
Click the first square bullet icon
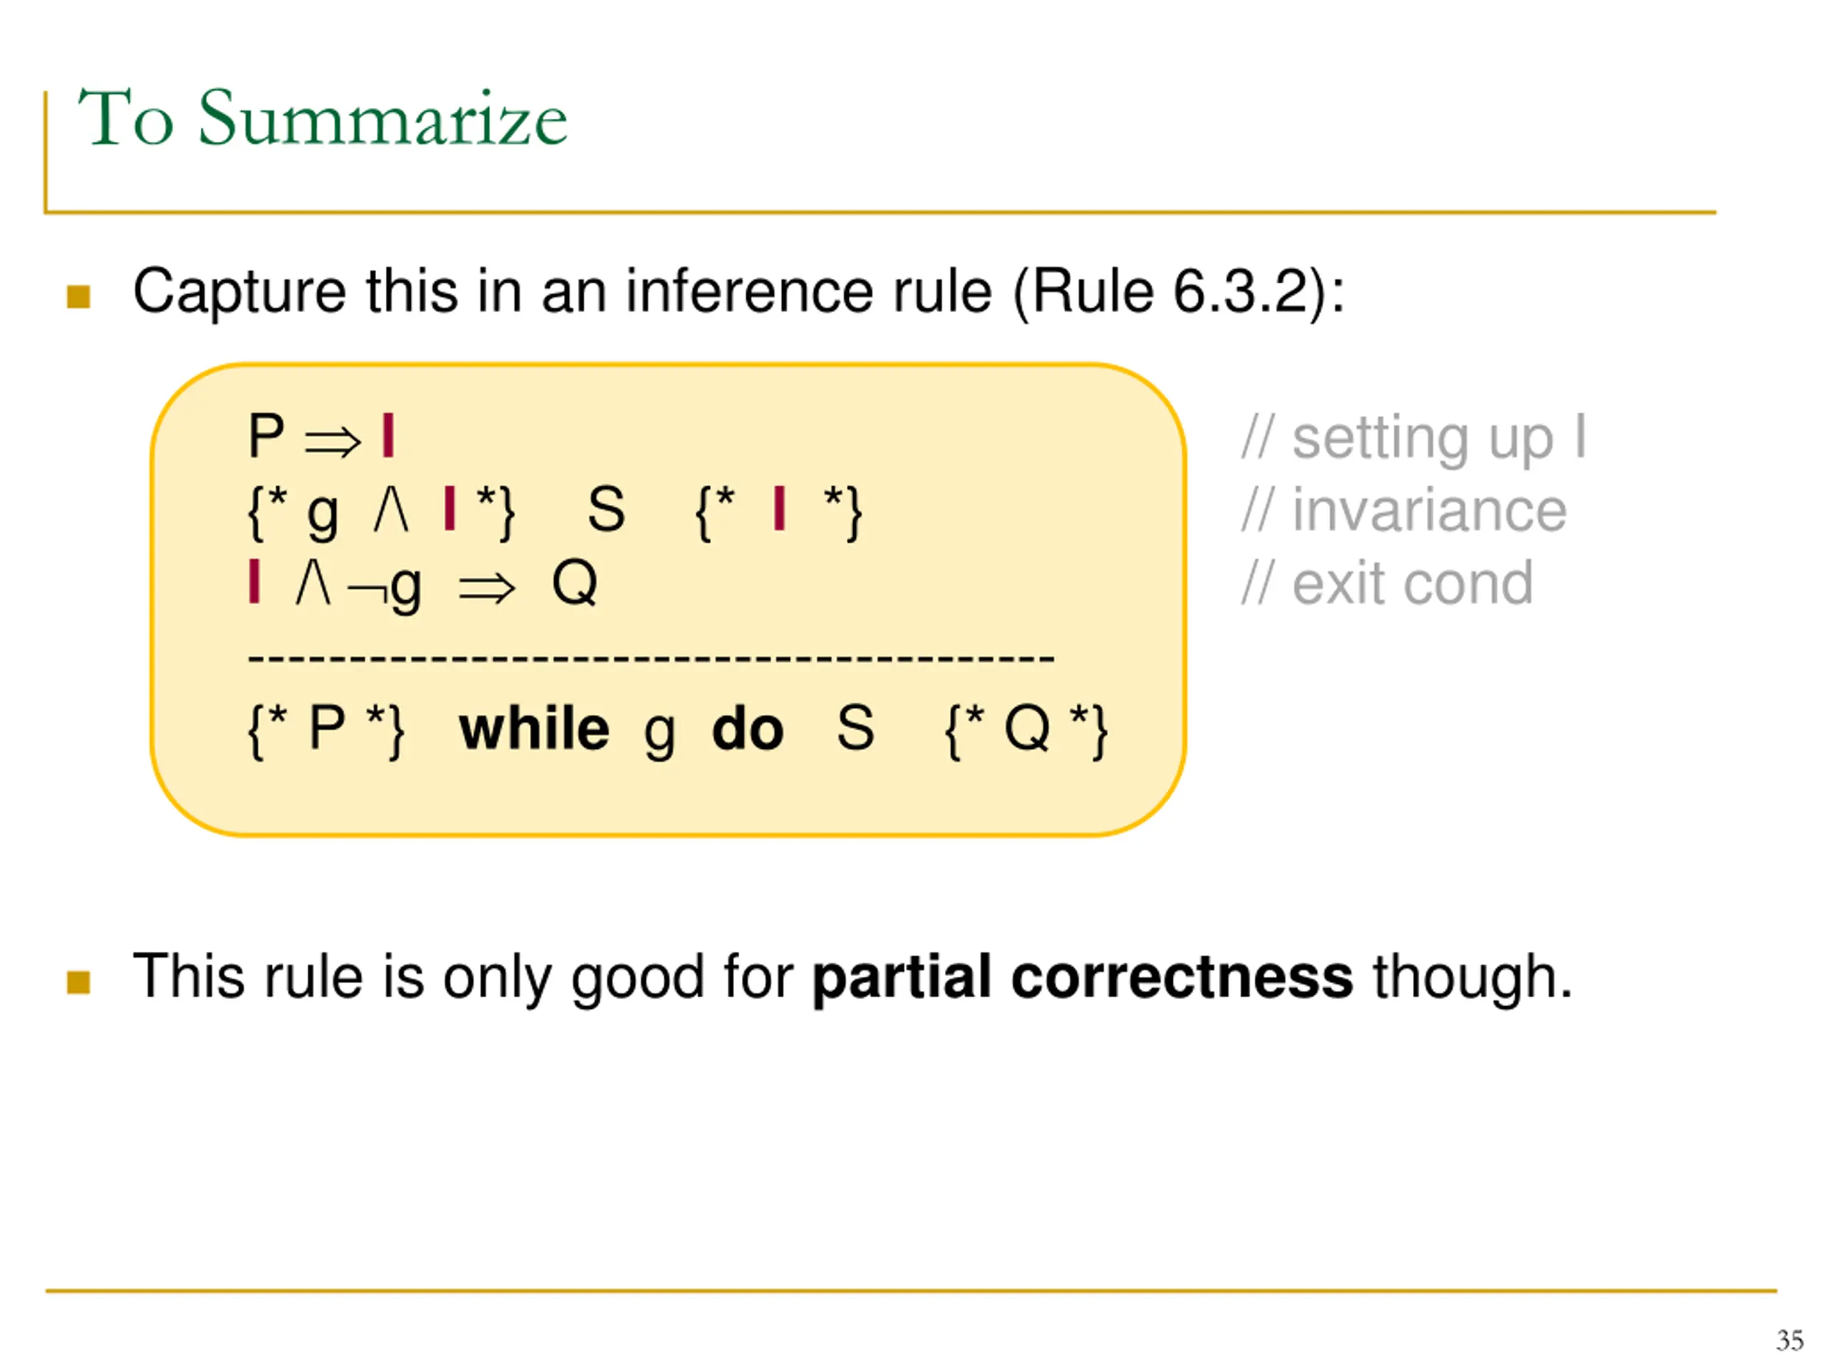coord(78,297)
